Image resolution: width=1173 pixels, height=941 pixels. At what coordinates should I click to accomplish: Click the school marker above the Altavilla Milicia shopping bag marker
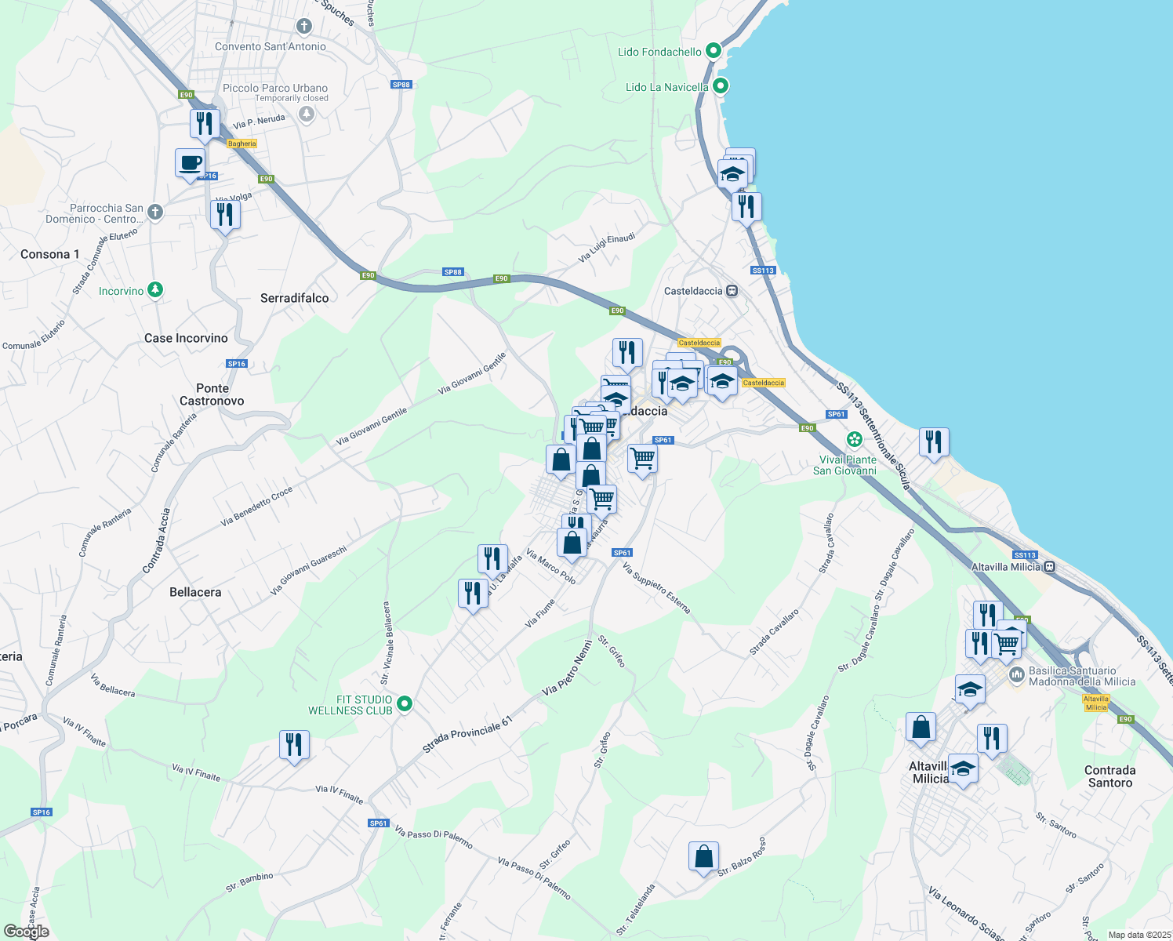point(970,691)
